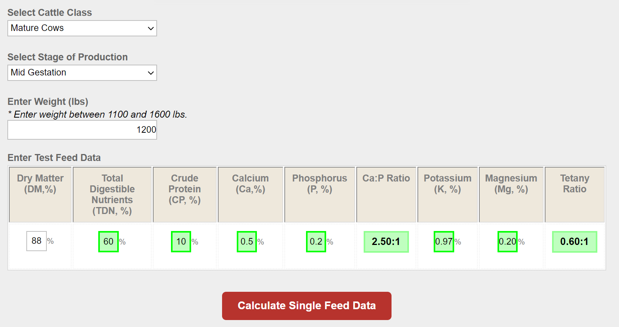Click the weight input showing 1200
619x327 pixels.
pos(82,130)
